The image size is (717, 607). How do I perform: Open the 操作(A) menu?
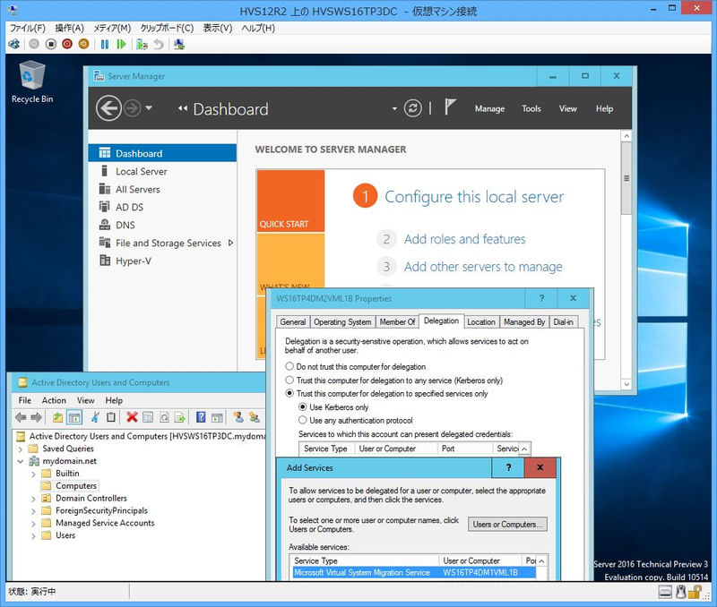[70, 29]
